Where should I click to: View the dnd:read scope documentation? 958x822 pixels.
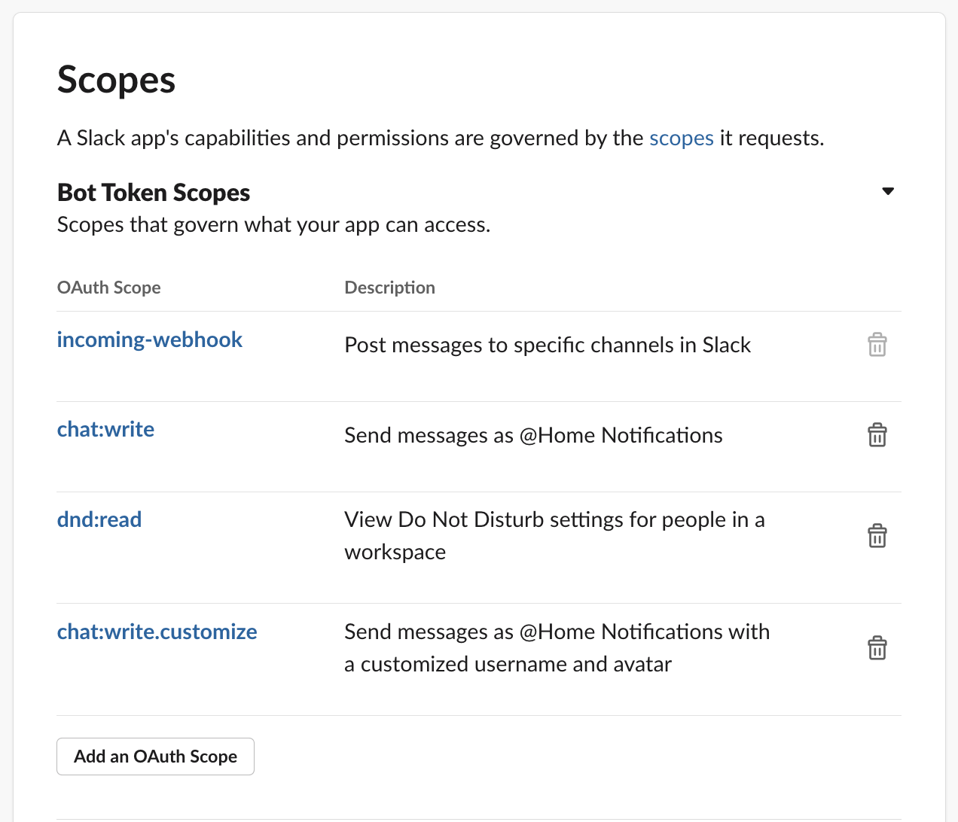click(99, 519)
